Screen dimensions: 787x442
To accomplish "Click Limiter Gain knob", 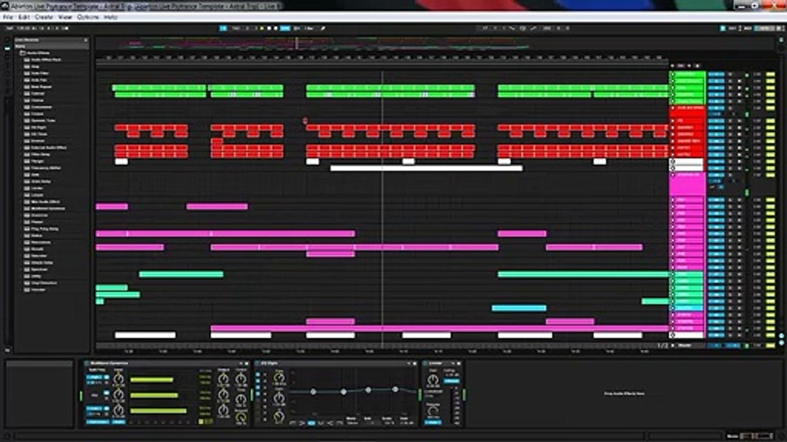I will [x=433, y=380].
